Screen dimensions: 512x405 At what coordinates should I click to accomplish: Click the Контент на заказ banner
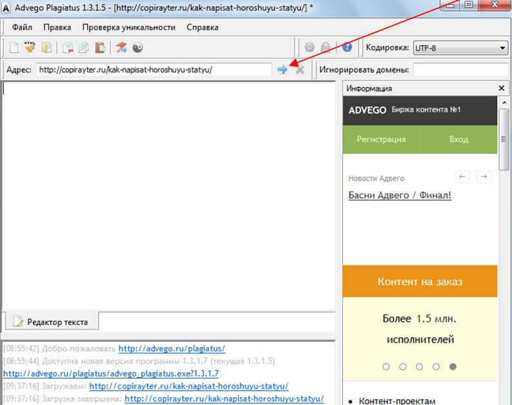coord(420,281)
